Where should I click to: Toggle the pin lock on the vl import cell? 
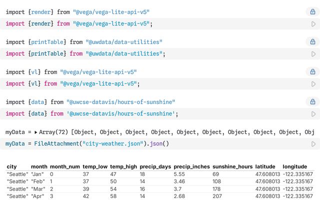tap(312, 72)
